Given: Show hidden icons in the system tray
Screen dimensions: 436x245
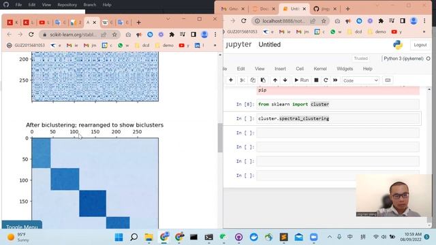Looking at the screenshot, I should click(330, 237).
